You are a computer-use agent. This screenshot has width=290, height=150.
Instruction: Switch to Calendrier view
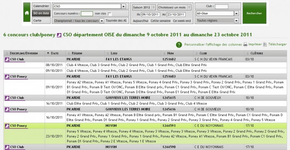pyautogui.click(x=41, y=6)
